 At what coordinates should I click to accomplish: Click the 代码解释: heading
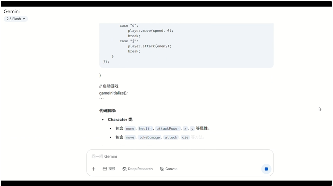(108, 111)
